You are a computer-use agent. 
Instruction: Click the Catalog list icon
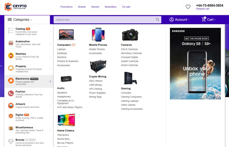(11, 31)
